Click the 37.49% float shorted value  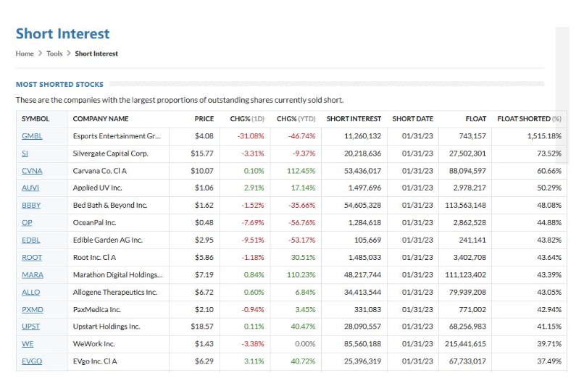point(549,361)
